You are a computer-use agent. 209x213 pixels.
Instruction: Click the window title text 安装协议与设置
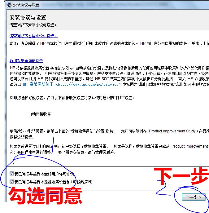pos(26,5)
